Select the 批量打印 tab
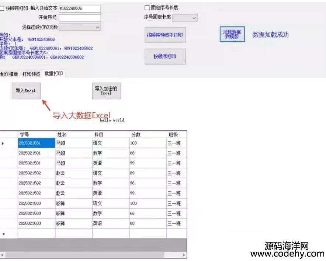The height and width of the screenshot is (261, 326). (x=53, y=74)
